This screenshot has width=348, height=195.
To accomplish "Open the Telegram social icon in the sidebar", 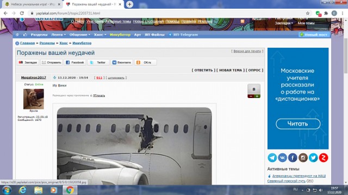I will pos(272,158).
